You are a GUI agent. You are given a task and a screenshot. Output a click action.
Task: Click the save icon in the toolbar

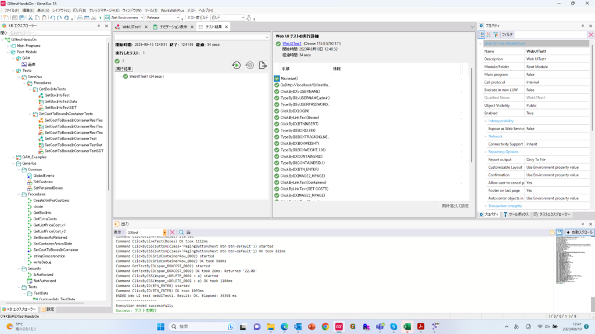tap(15, 18)
